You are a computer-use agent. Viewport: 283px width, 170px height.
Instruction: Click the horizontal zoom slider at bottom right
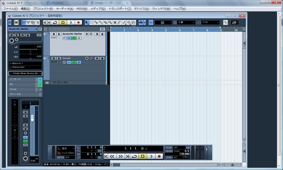tap(232, 165)
